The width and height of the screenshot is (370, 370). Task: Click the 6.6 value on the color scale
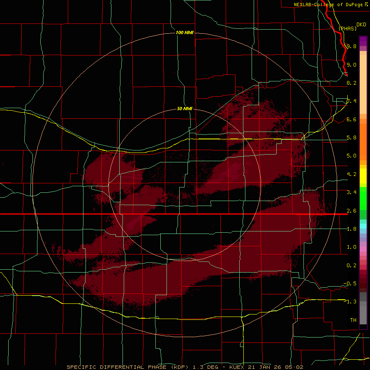coord(351,119)
